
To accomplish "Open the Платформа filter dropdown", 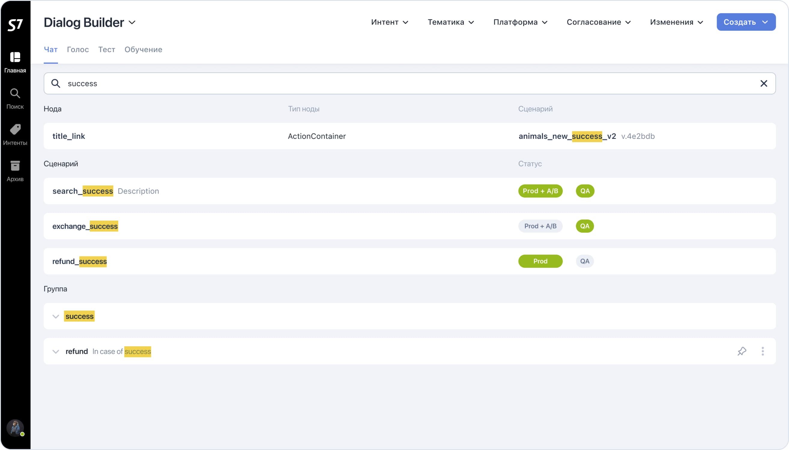I will (x=520, y=22).
